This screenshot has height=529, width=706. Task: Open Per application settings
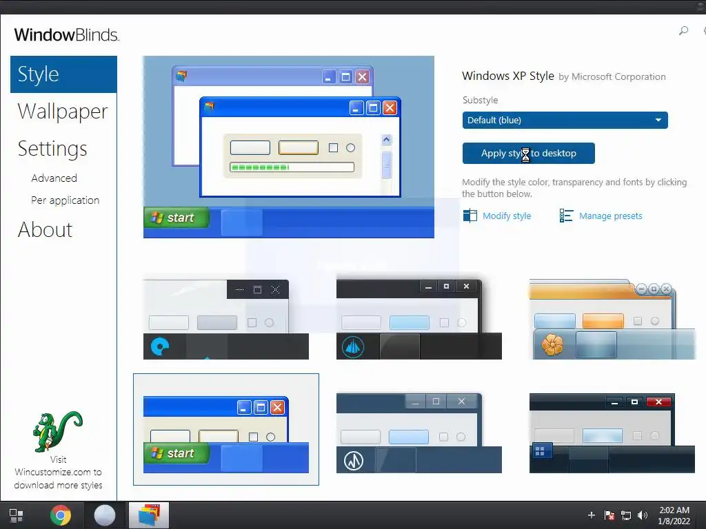coord(65,200)
